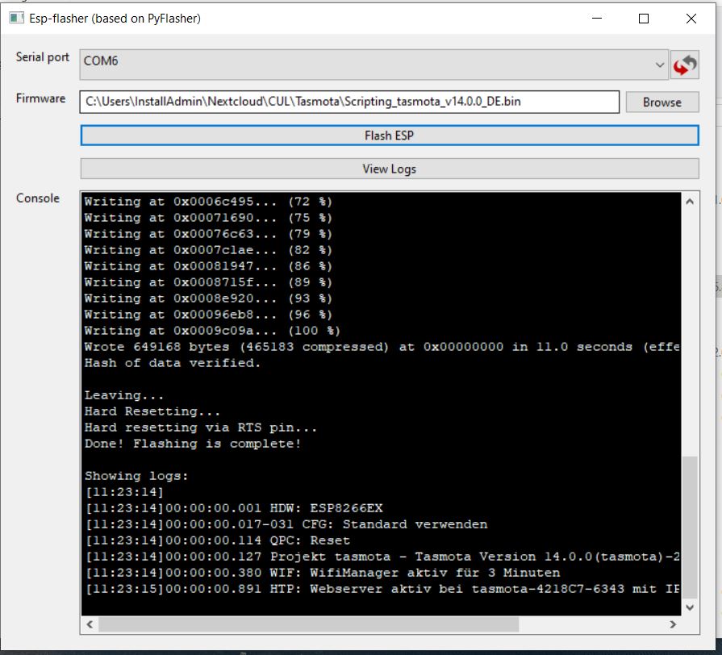Open the Serial port COM6 dropdown
The image size is (722, 655).
pyautogui.click(x=374, y=65)
